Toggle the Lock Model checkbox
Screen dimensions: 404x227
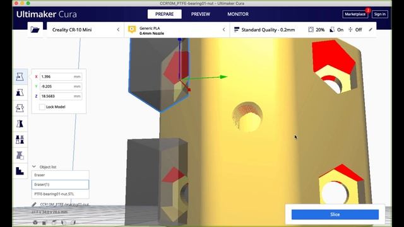(x=42, y=107)
